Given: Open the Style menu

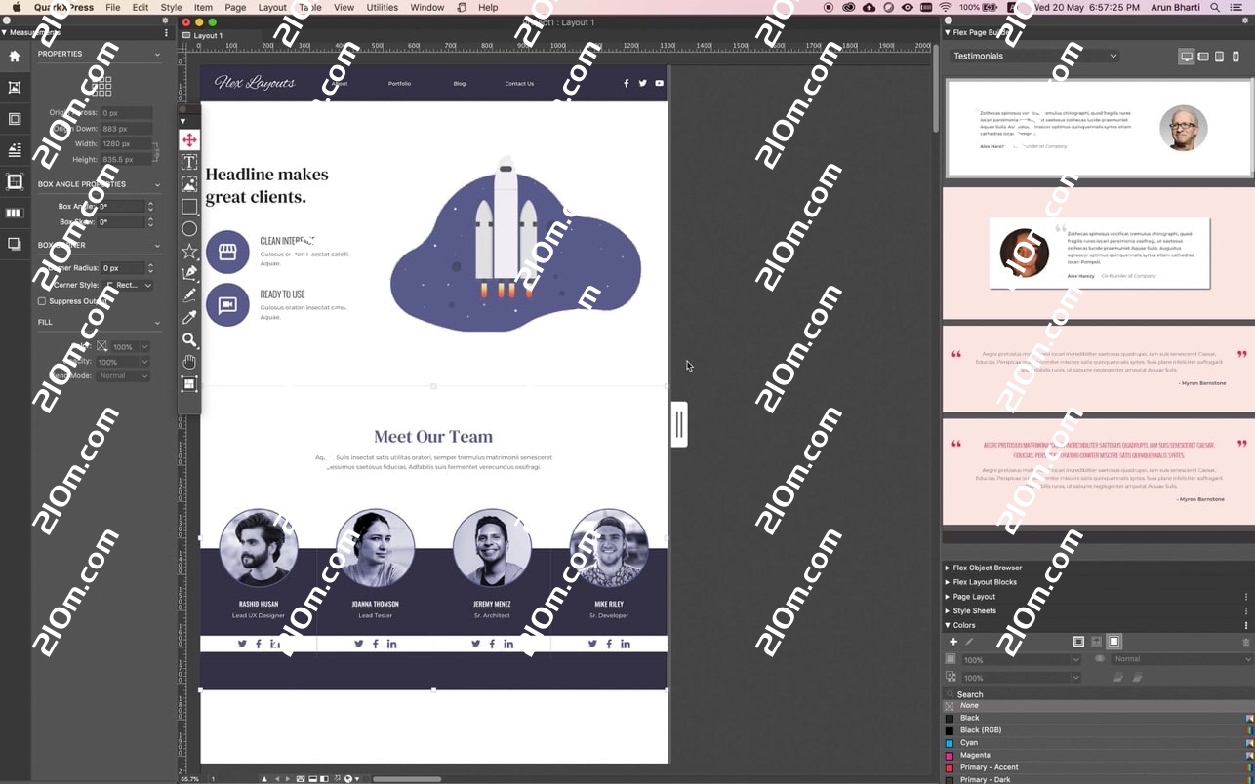Looking at the screenshot, I should coord(171,7).
